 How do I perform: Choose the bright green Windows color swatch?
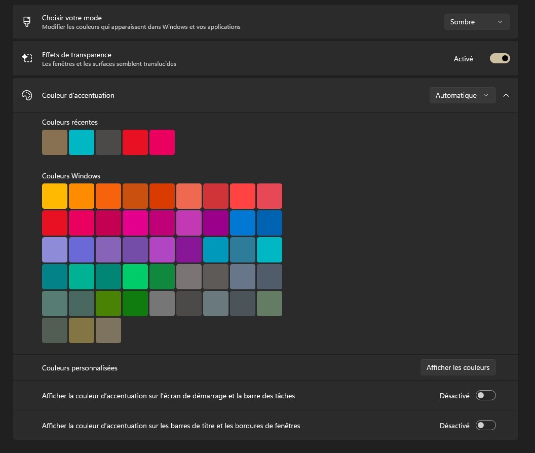tap(135, 277)
